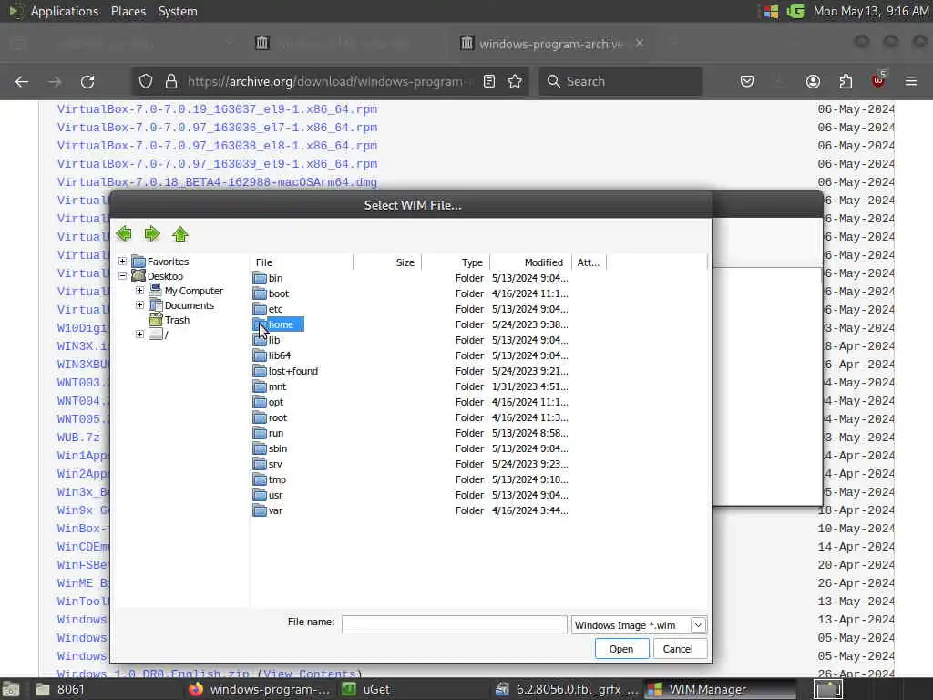This screenshot has height=700, width=933.
Task: Open VirtualBox-7.0.18_BETA4 macOSArm64.dmg link
Action: (217, 182)
